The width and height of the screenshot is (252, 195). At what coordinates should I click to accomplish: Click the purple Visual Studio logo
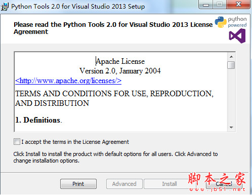(x=237, y=36)
